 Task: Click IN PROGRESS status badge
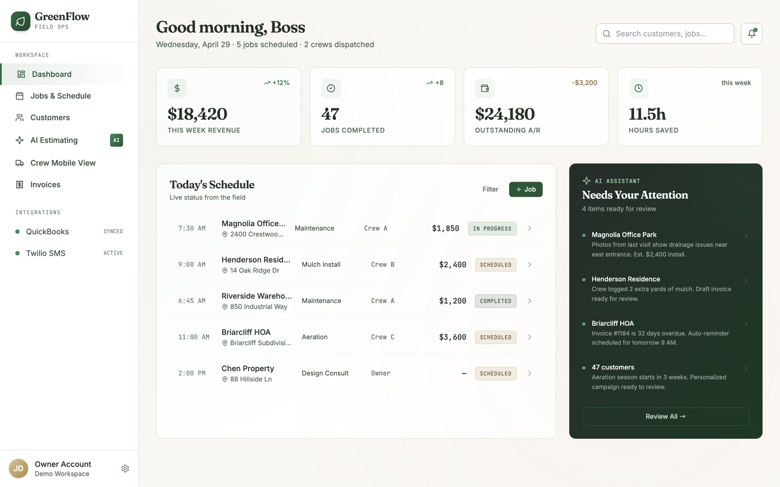click(492, 228)
